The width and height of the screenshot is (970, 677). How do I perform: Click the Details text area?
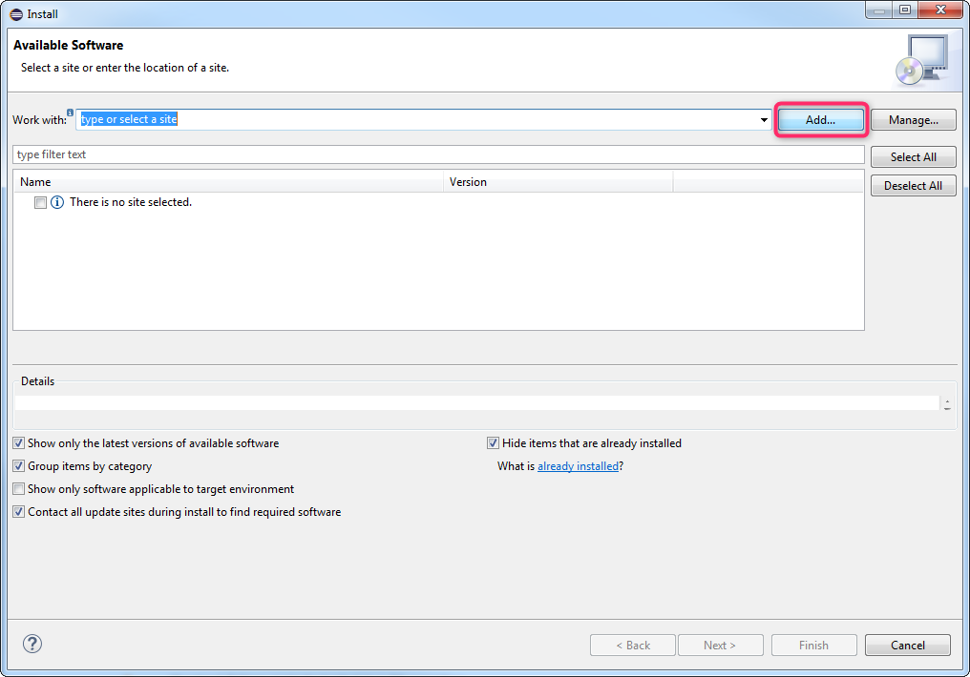[x=477, y=403]
